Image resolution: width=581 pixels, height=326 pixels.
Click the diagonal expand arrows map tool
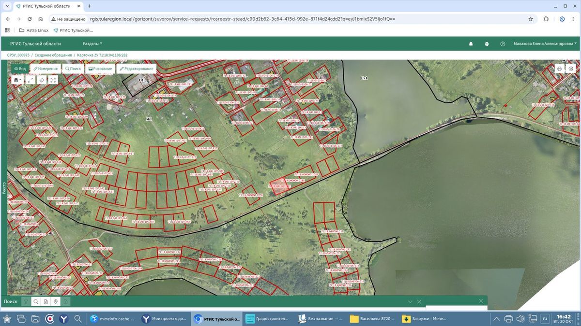[x=30, y=80]
